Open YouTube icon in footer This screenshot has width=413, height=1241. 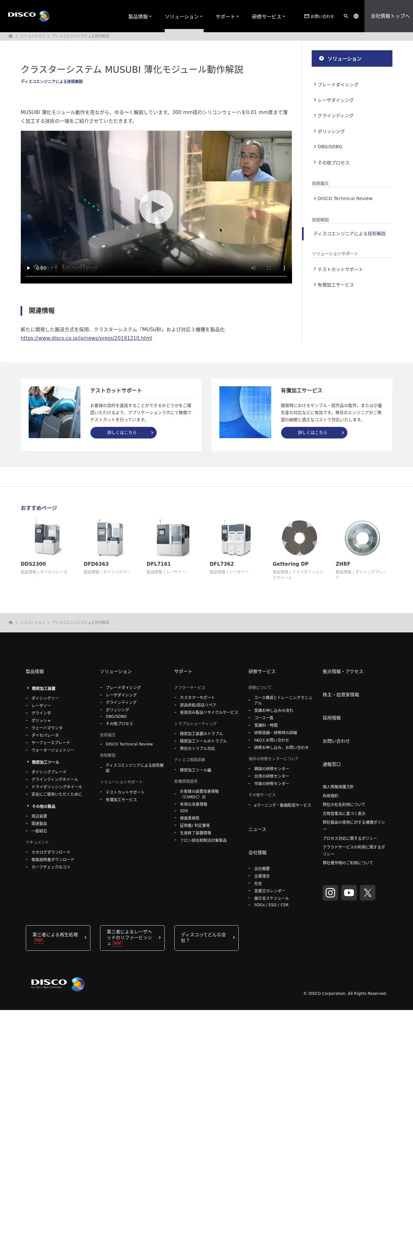[x=349, y=893]
